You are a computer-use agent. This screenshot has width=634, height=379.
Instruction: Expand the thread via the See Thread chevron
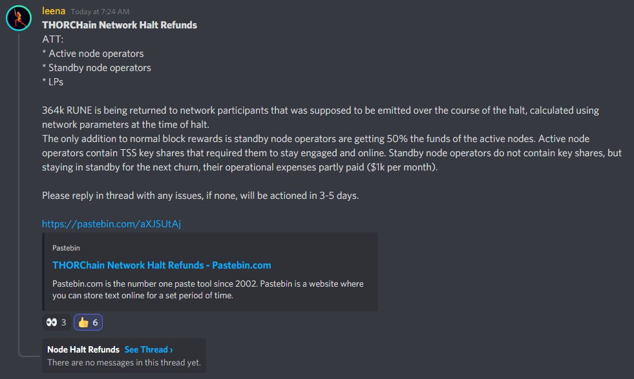tap(171, 350)
